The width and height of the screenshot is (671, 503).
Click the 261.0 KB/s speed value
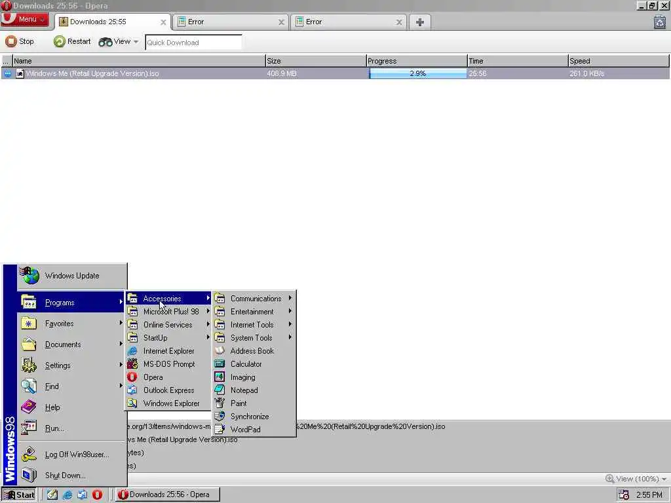(x=586, y=73)
